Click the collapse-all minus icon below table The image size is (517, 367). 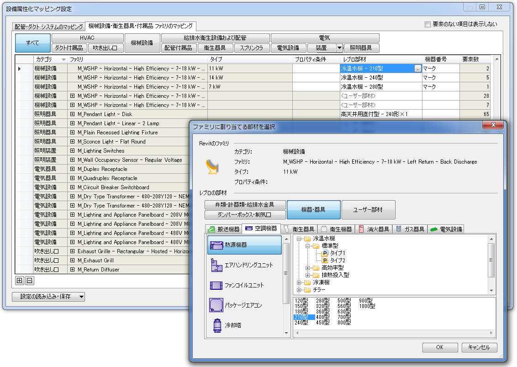[x=29, y=281]
